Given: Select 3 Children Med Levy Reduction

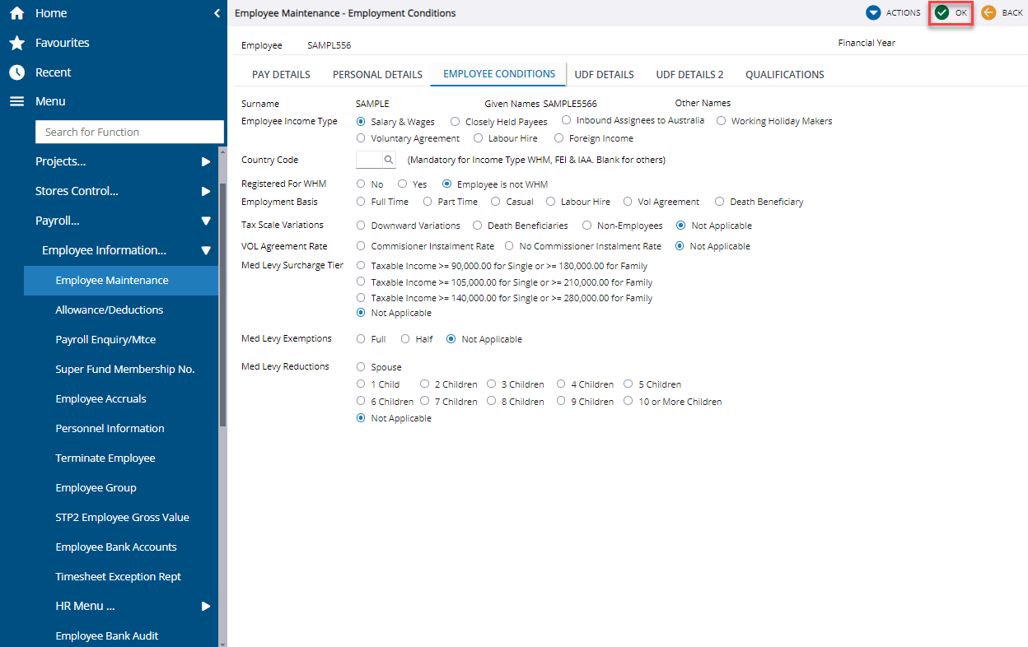Looking at the screenshot, I should 491,384.
